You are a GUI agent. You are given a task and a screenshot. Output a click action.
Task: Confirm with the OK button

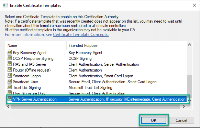point(154,120)
